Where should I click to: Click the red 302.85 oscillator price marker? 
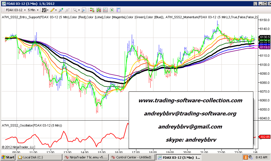pyautogui.click(x=264, y=137)
